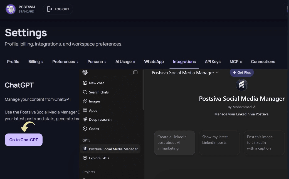The height and width of the screenshot is (179, 289).
Task: Select the Show my latest LinkedIn posts suggestion
Action: click(219, 143)
